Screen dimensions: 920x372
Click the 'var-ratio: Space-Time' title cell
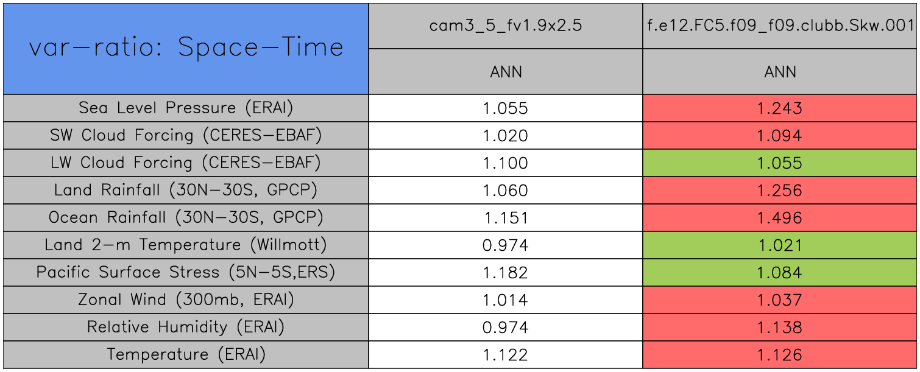click(186, 48)
